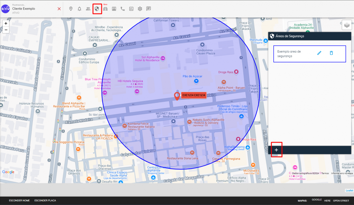Click the Pão de Açúcar shopping marker
Viewport: 354px width, 205px height.
pos(196,81)
